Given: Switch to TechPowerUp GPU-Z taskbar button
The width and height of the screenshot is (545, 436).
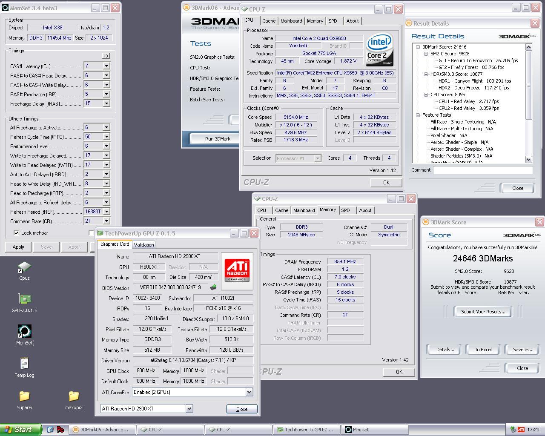Looking at the screenshot, I should (x=307, y=430).
